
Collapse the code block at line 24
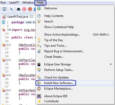pyautogui.click(x=10, y=75)
